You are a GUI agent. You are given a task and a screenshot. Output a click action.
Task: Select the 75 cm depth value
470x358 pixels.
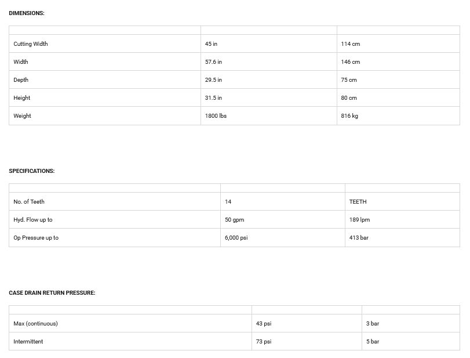pos(349,80)
